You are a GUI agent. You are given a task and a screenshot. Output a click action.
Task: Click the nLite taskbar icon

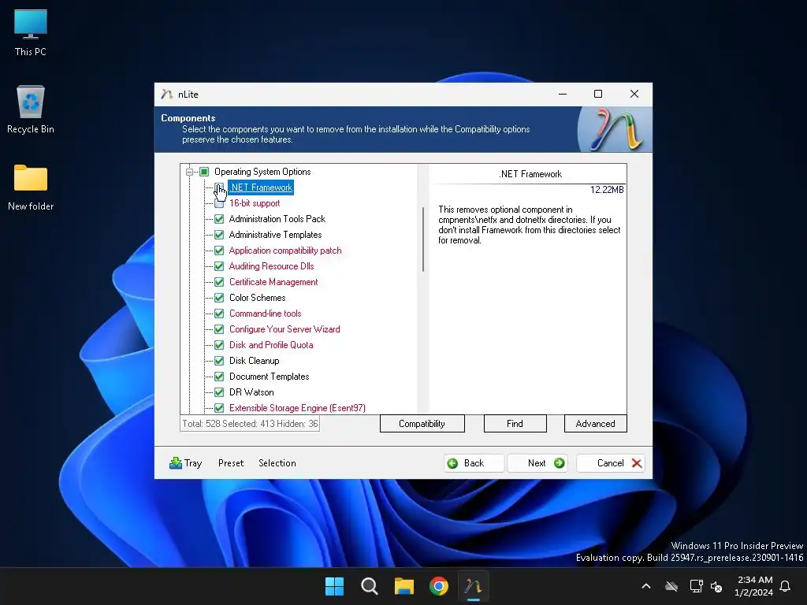click(473, 586)
